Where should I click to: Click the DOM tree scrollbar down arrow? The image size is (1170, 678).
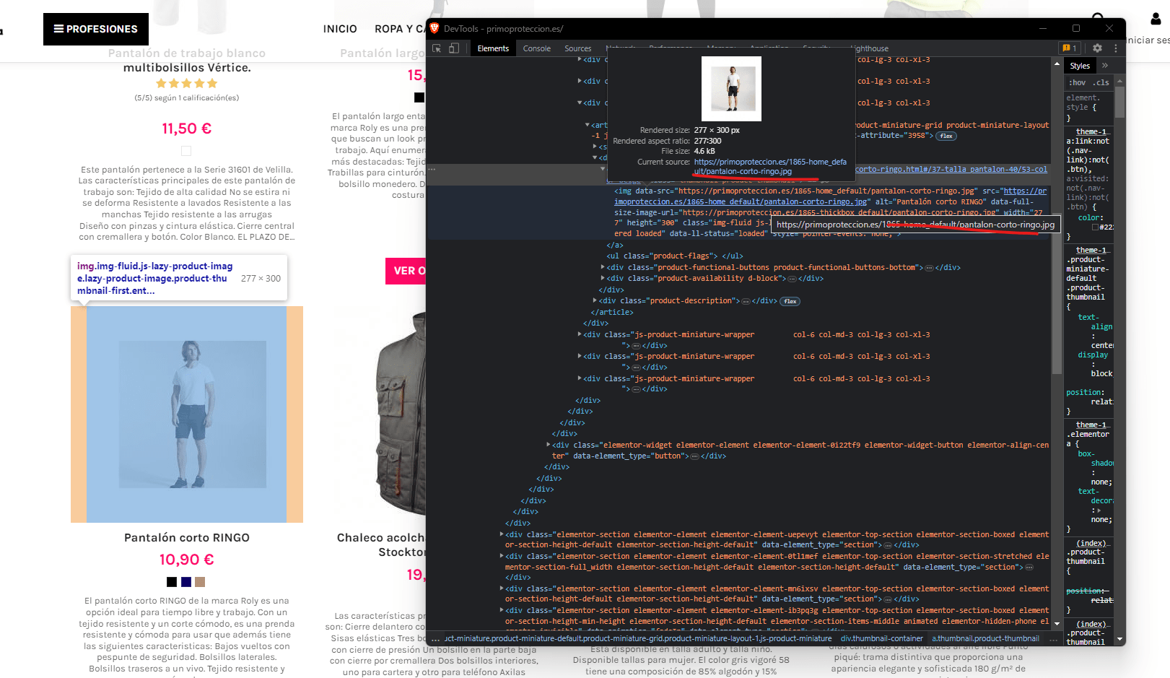coord(1057,623)
